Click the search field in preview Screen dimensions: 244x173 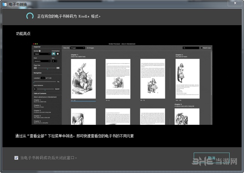click(191, 48)
